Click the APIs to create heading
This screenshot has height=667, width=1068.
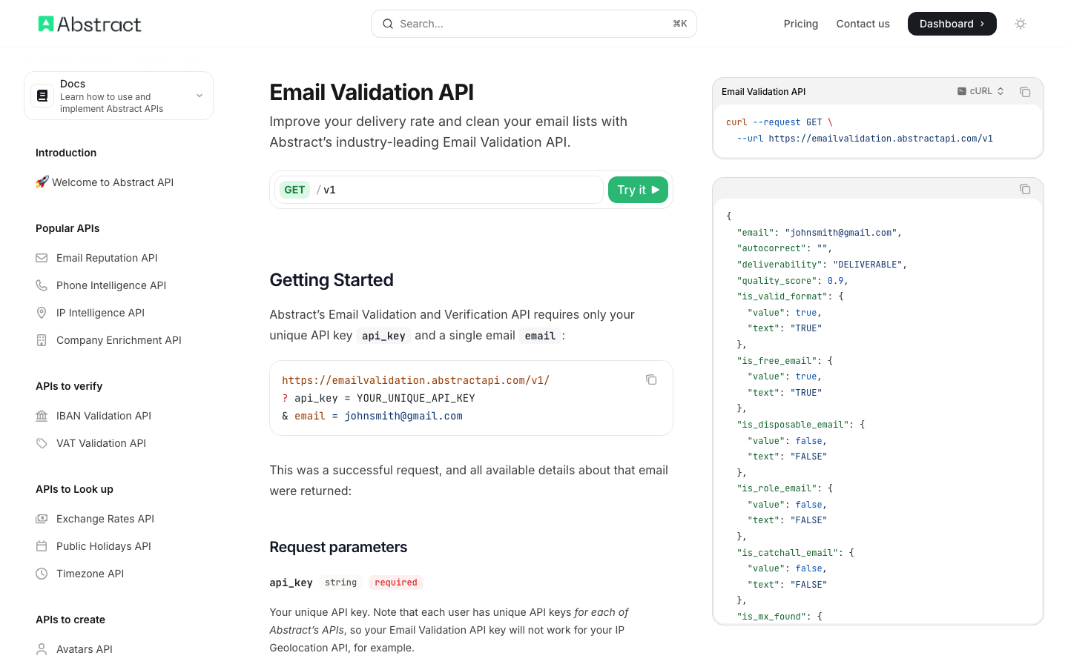click(x=70, y=620)
